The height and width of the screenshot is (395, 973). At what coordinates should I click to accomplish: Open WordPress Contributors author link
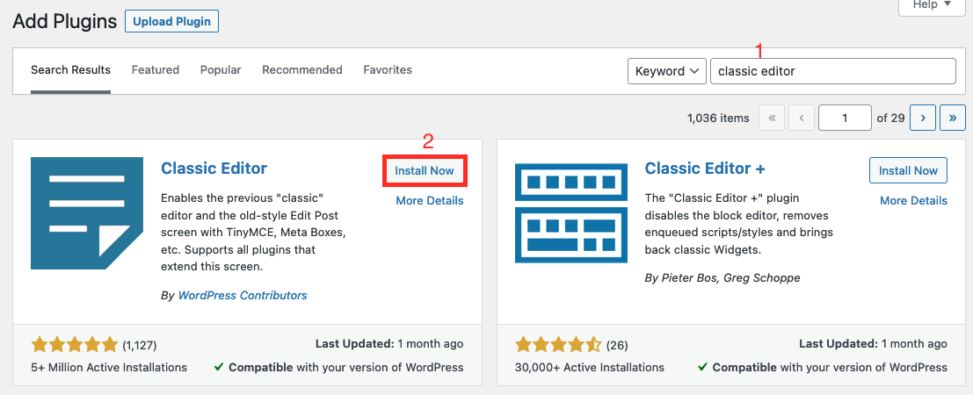pyautogui.click(x=243, y=295)
